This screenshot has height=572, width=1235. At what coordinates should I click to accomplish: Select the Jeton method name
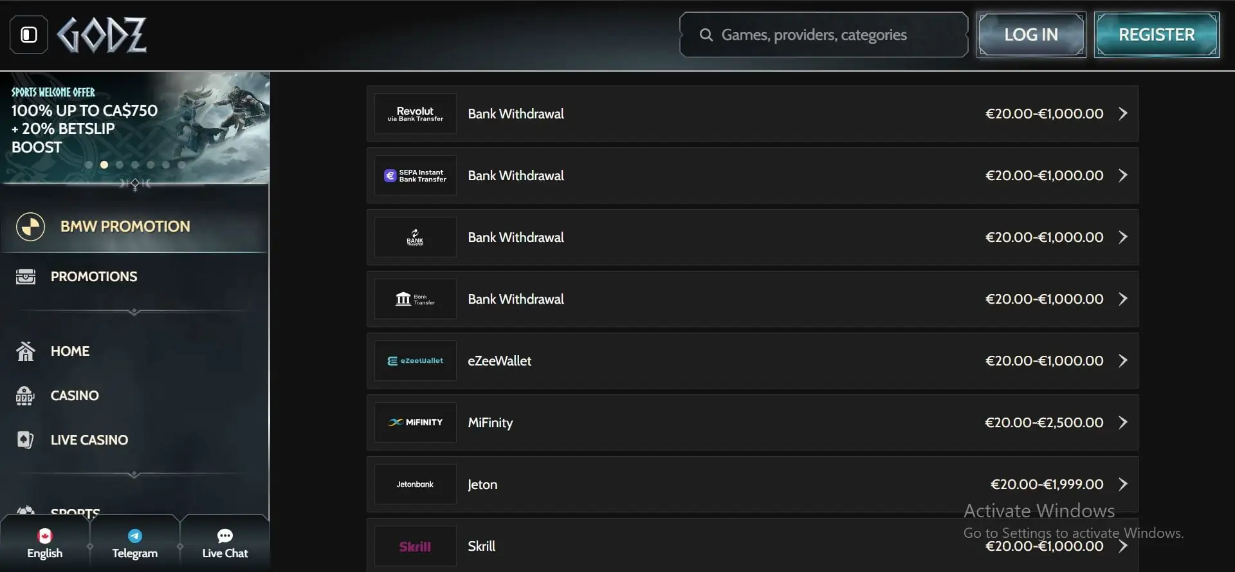(x=482, y=484)
